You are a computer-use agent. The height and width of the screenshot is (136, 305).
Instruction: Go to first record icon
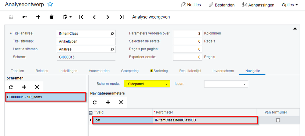tap(81, 17)
